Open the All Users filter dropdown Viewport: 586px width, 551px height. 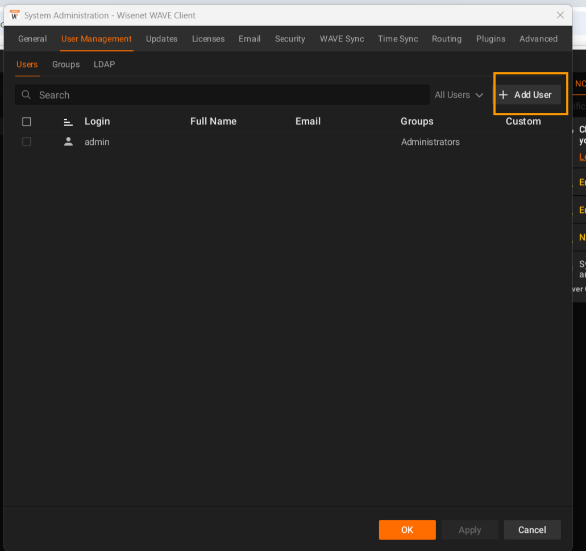(x=459, y=95)
